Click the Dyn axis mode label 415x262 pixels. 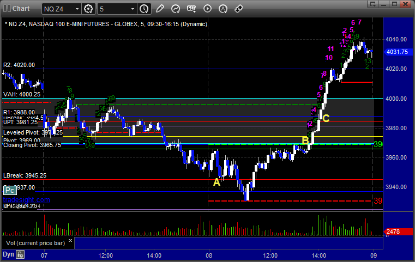point(8,254)
